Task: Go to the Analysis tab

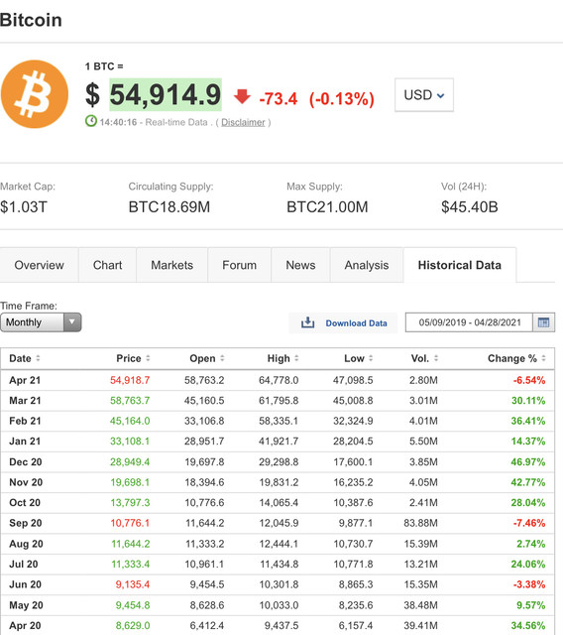Action: (x=367, y=265)
